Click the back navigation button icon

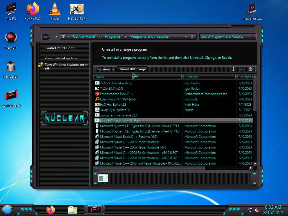click(x=46, y=36)
